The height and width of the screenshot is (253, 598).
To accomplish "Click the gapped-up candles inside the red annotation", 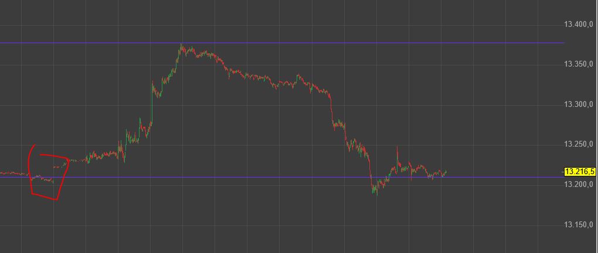I will tap(59, 167).
